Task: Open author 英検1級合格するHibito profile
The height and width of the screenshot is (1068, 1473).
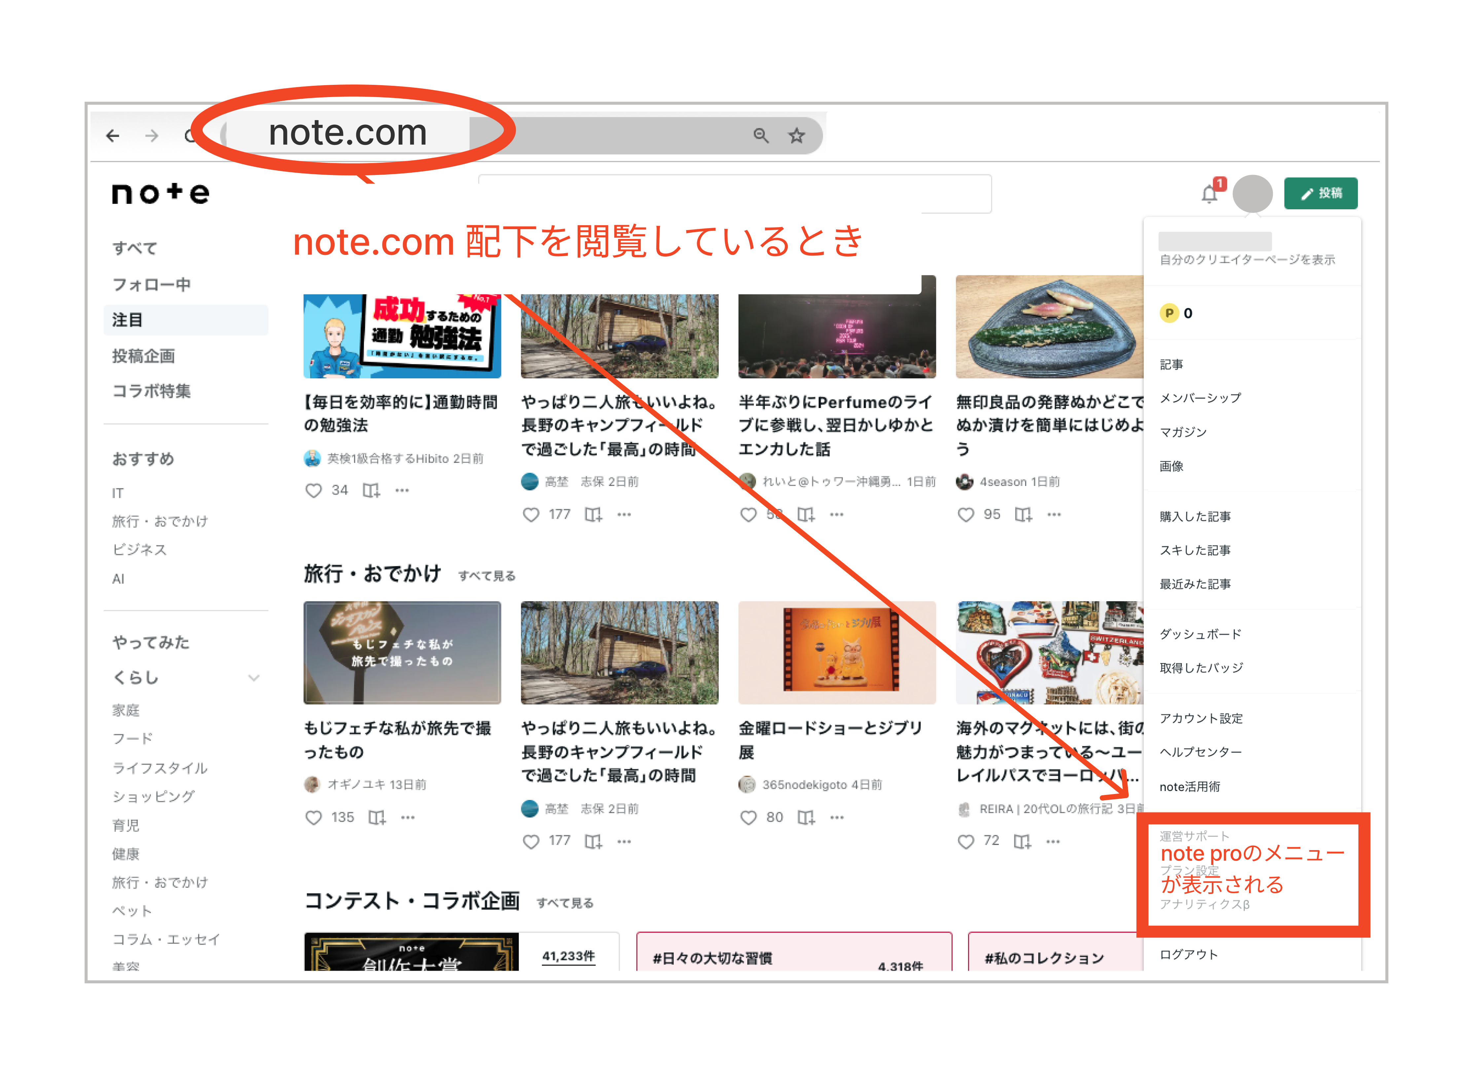Action: (x=388, y=458)
